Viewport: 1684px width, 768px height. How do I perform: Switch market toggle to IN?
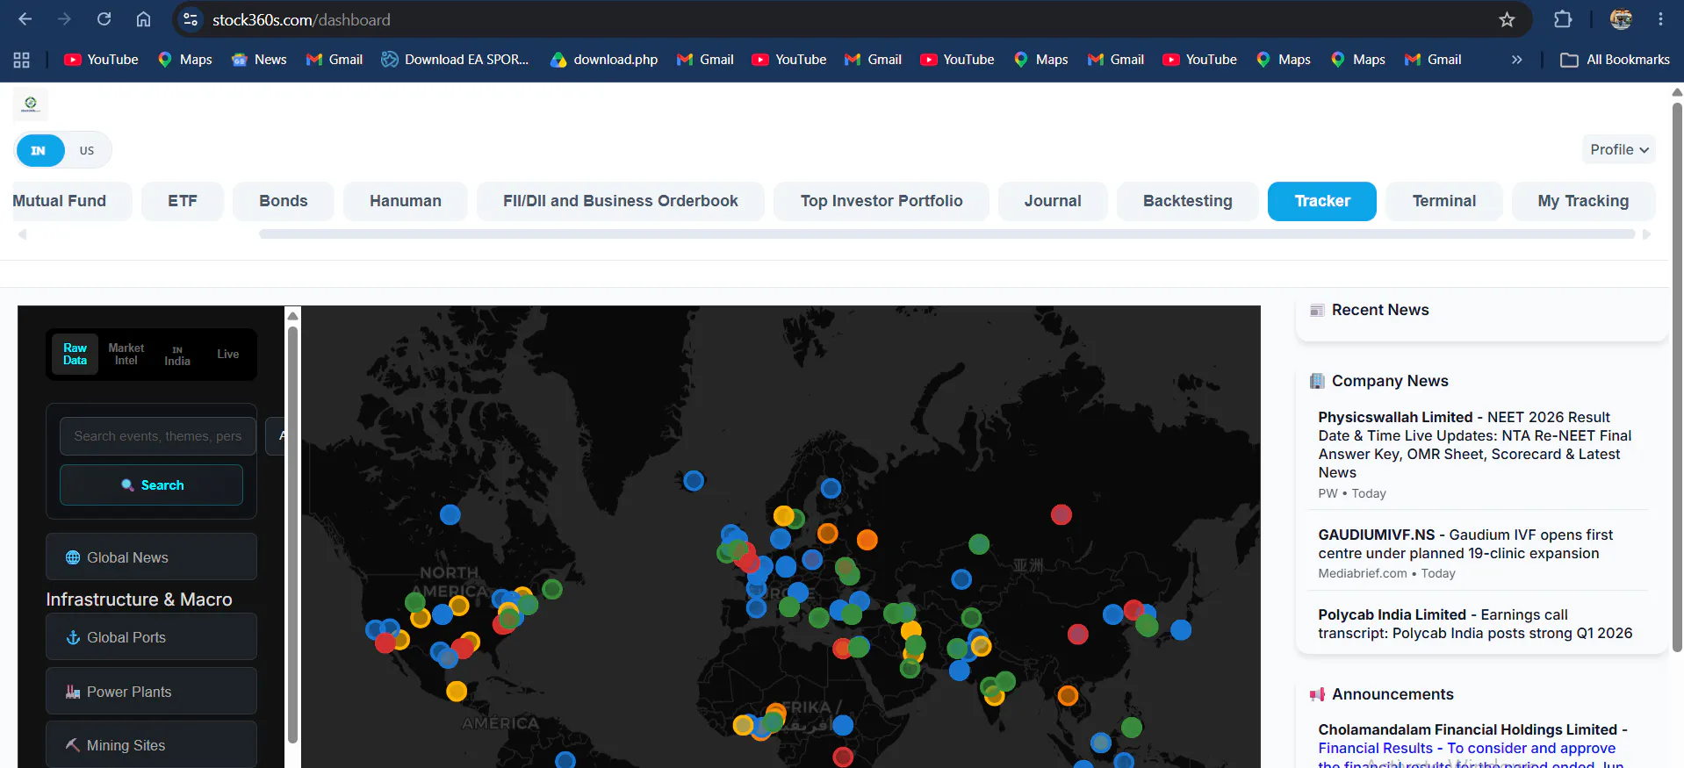40,150
